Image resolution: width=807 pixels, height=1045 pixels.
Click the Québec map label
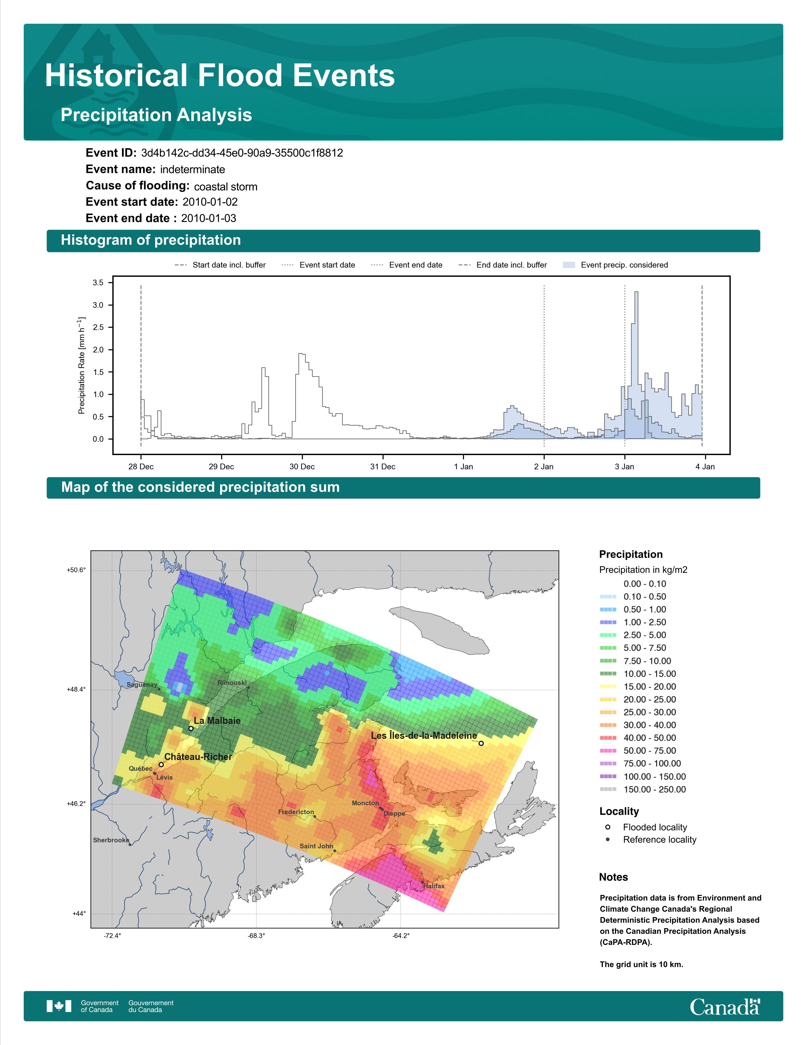141,769
